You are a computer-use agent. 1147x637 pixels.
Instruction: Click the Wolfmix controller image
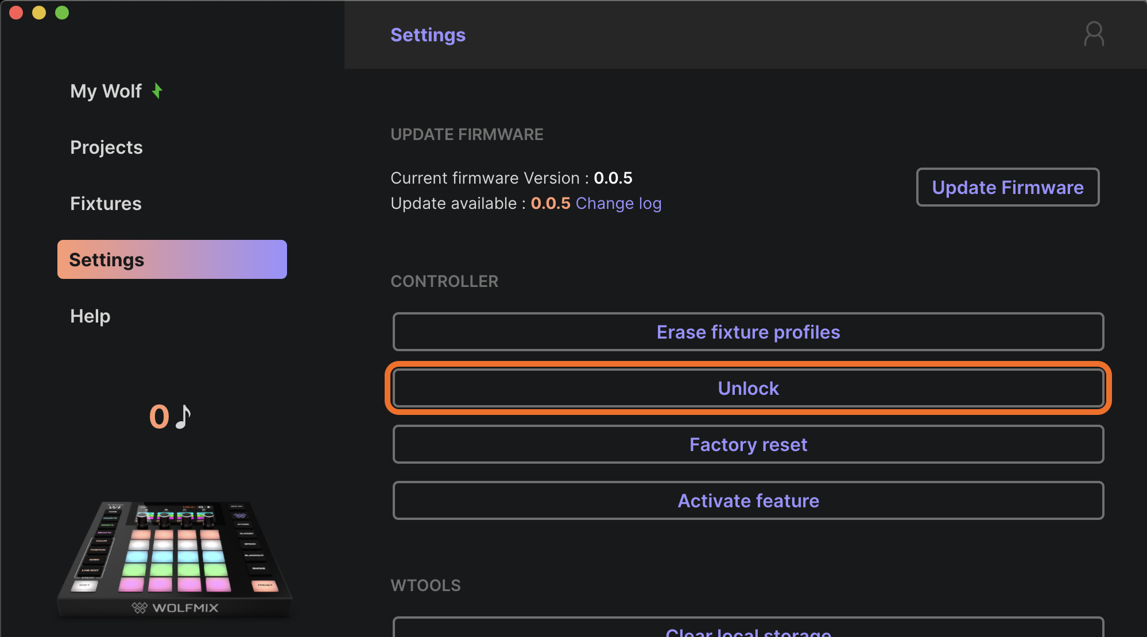pyautogui.click(x=175, y=548)
